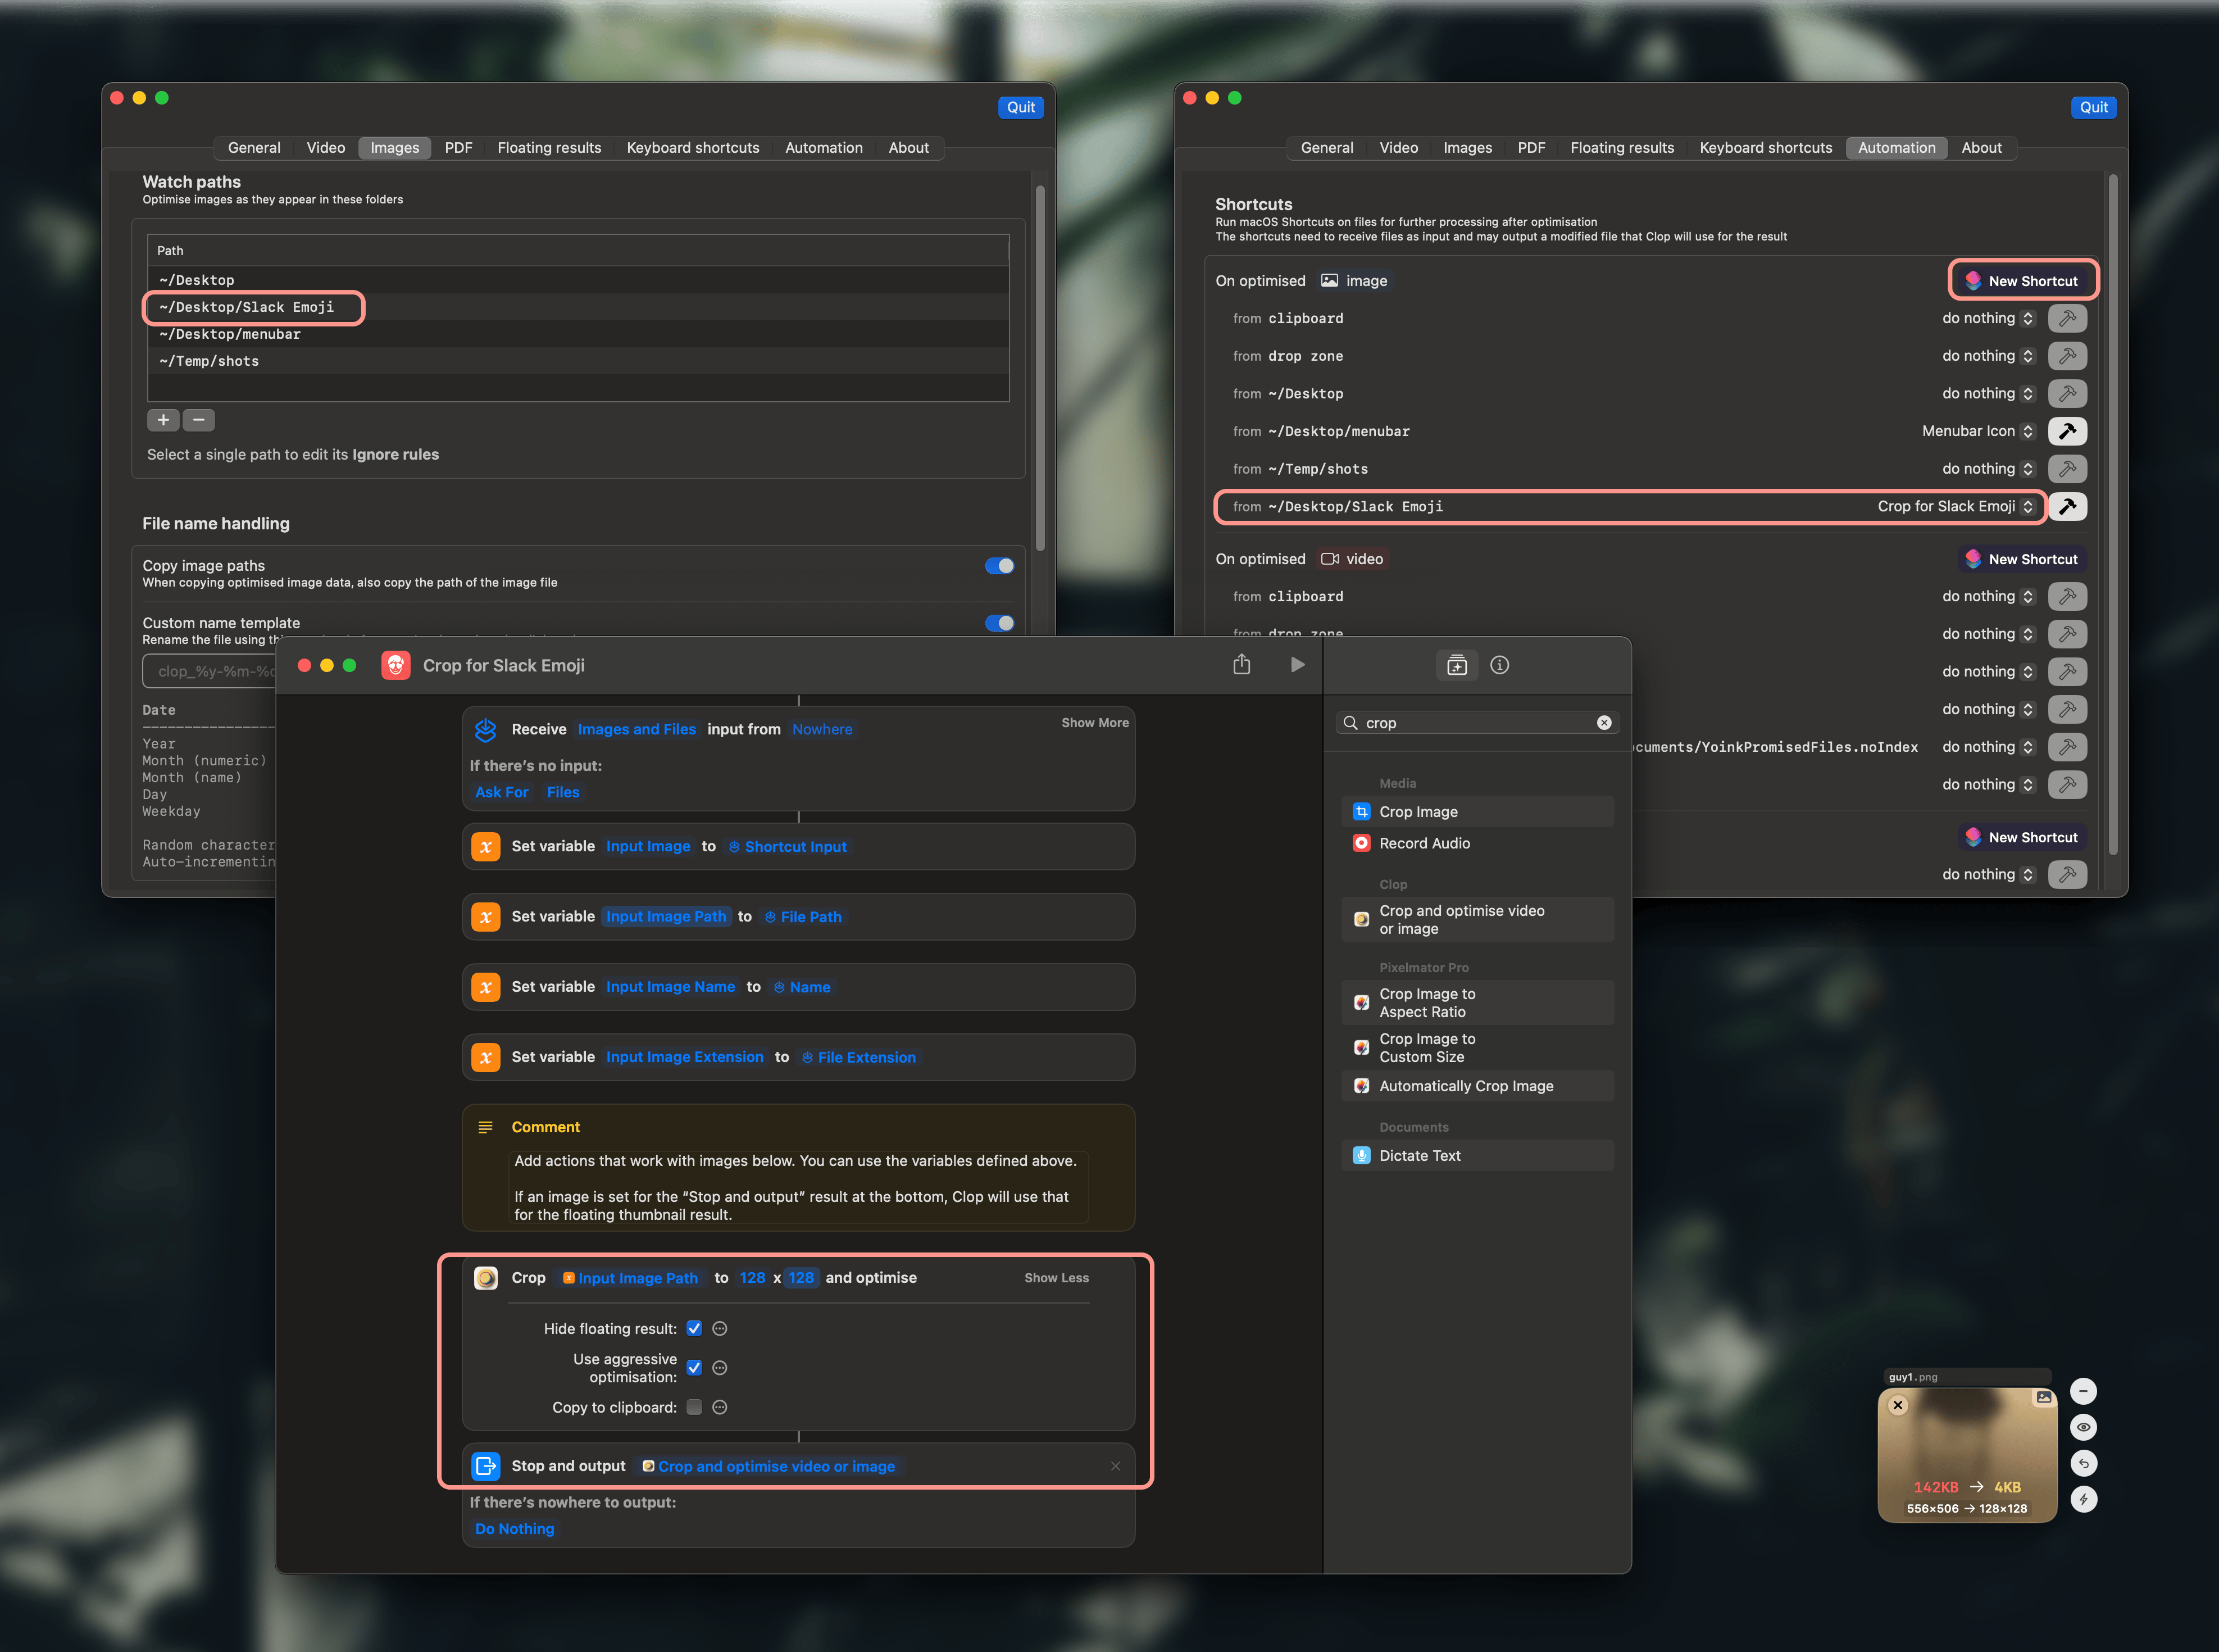Click the share icon in Shortcuts toolbar
2219x1652 pixels.
pyautogui.click(x=1242, y=665)
